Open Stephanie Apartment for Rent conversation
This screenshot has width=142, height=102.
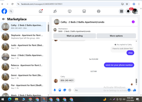coord(23,37)
